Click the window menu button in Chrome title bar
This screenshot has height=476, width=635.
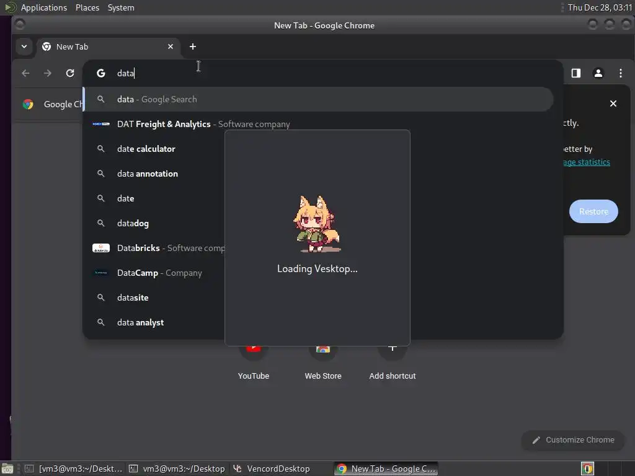(19, 25)
